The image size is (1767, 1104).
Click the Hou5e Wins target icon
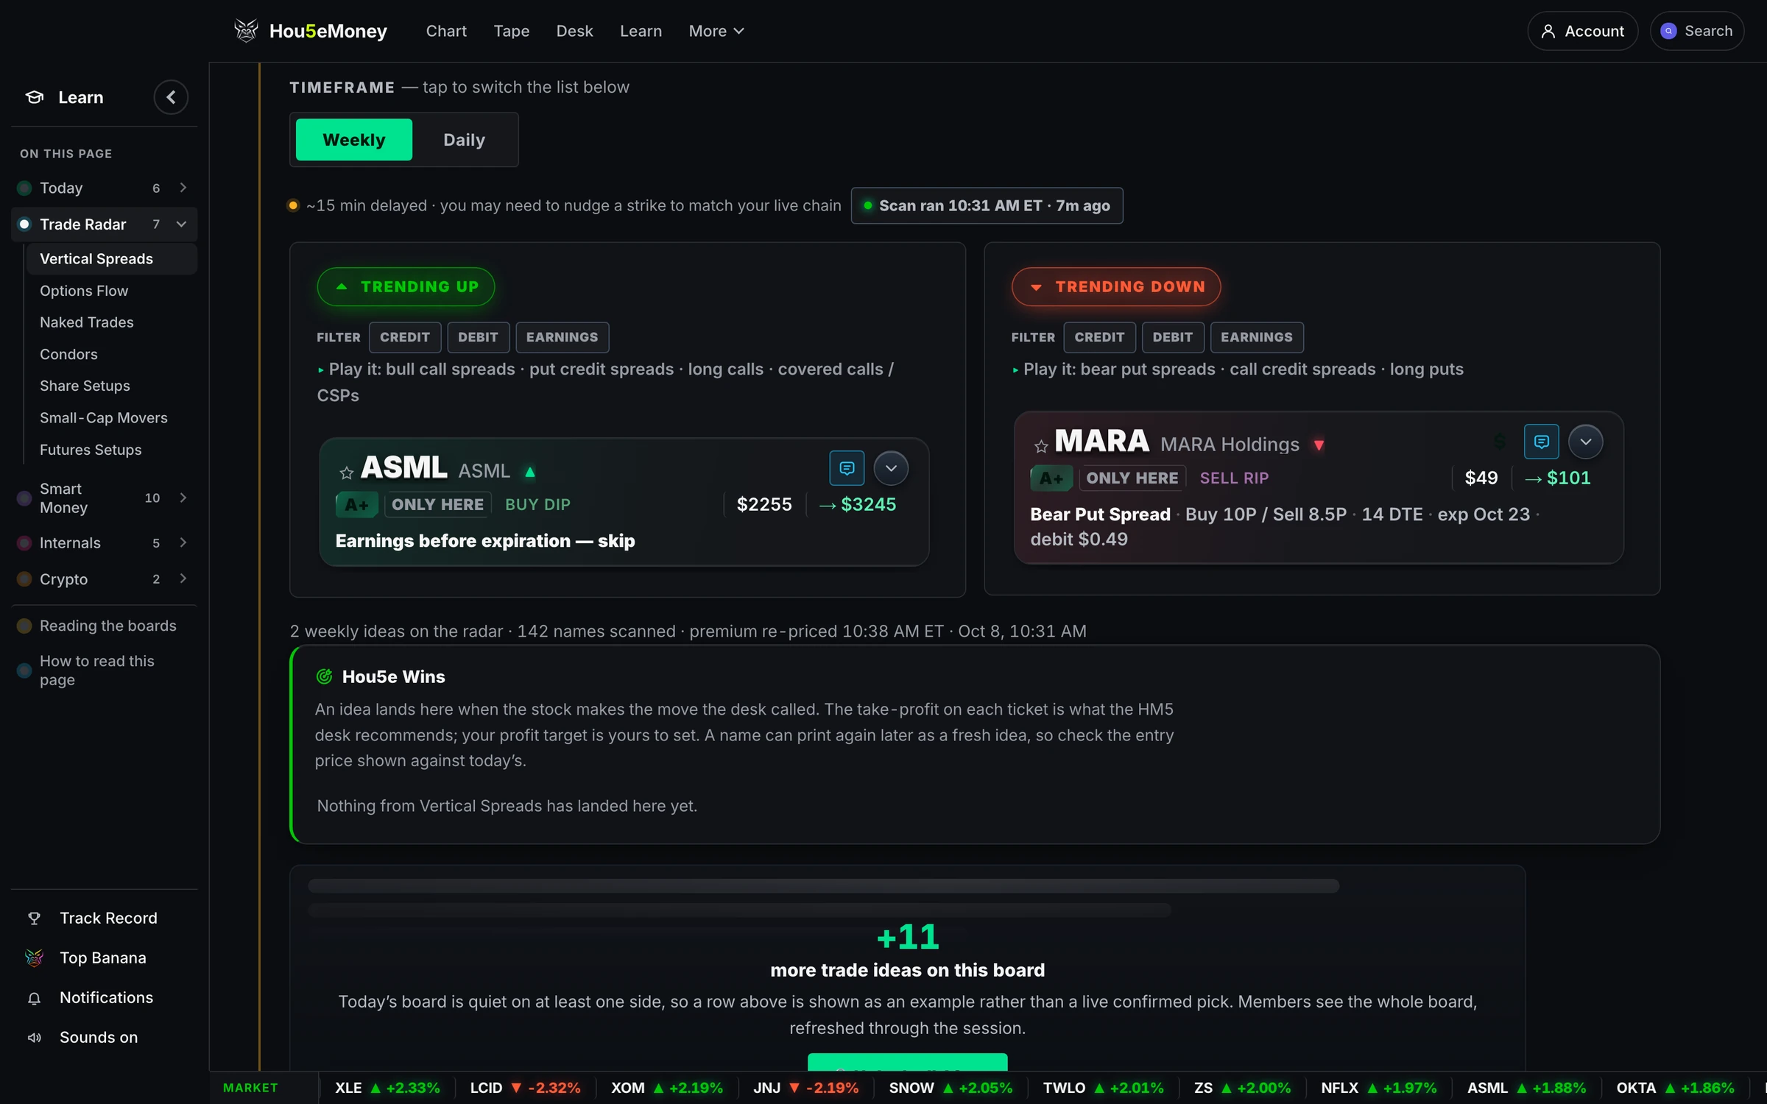coord(324,676)
